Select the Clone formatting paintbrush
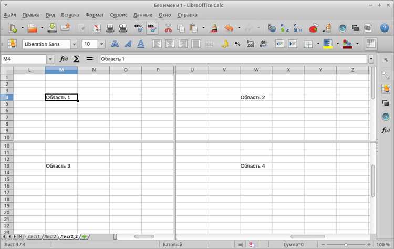 pos(214,28)
